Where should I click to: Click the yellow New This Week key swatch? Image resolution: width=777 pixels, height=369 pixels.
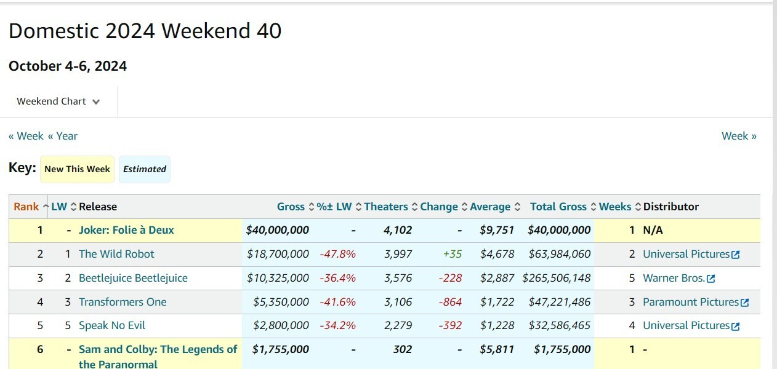(x=78, y=169)
